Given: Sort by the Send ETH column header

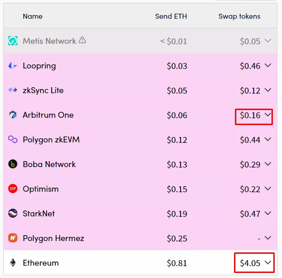Looking at the screenshot, I should [x=171, y=16].
